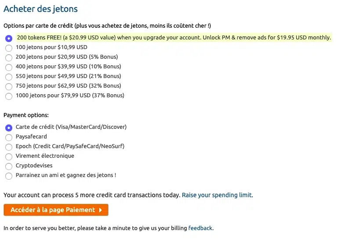Image resolution: width=355 pixels, height=241 pixels.
Task: Select Cryptodevises payment option
Action: (9, 166)
